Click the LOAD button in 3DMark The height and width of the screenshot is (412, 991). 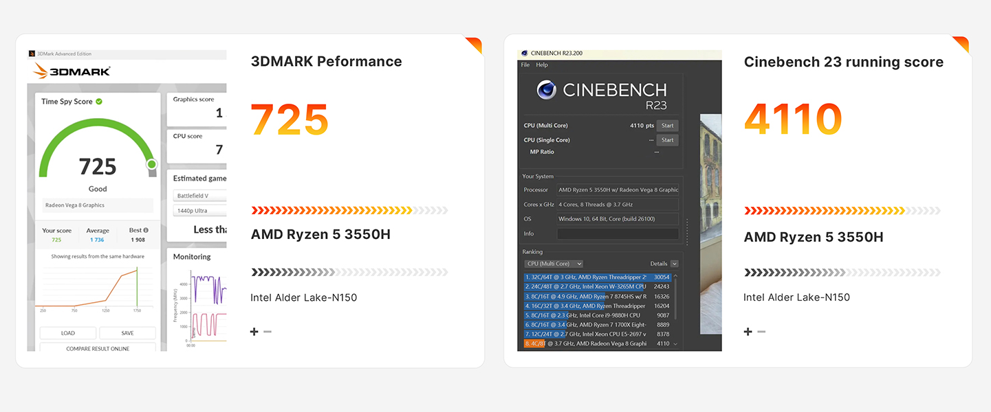coord(67,333)
